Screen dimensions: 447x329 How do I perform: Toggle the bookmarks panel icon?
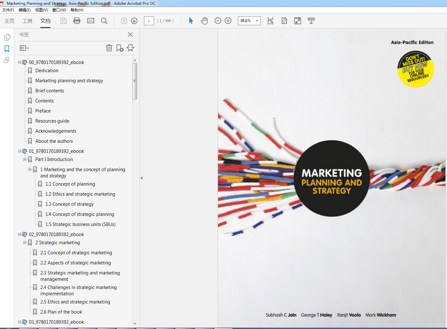click(7, 49)
